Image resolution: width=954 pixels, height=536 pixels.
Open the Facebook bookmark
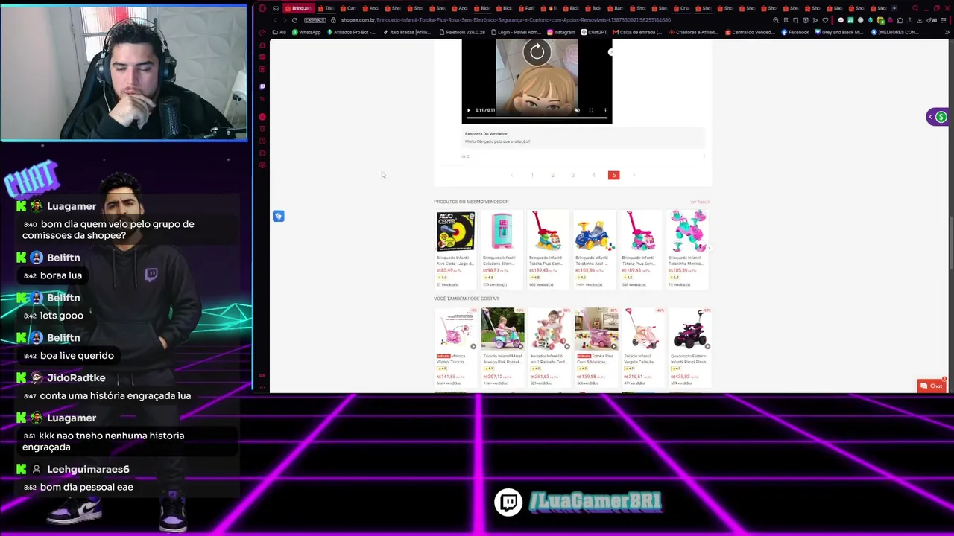[x=795, y=32]
